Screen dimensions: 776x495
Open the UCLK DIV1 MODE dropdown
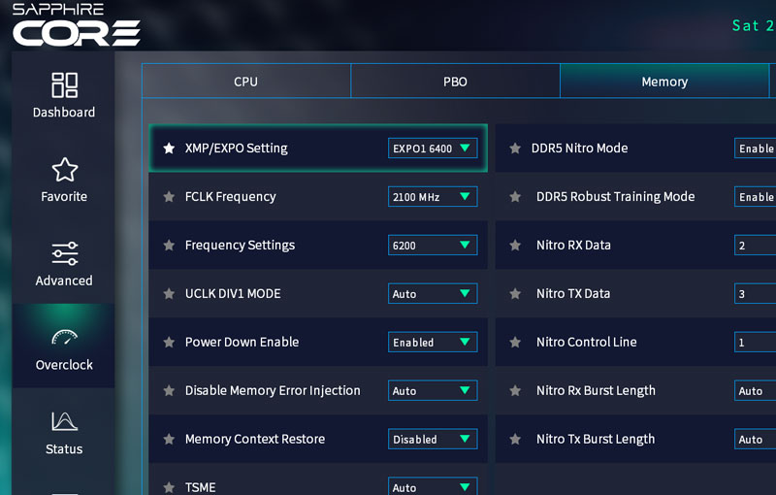[x=433, y=294]
